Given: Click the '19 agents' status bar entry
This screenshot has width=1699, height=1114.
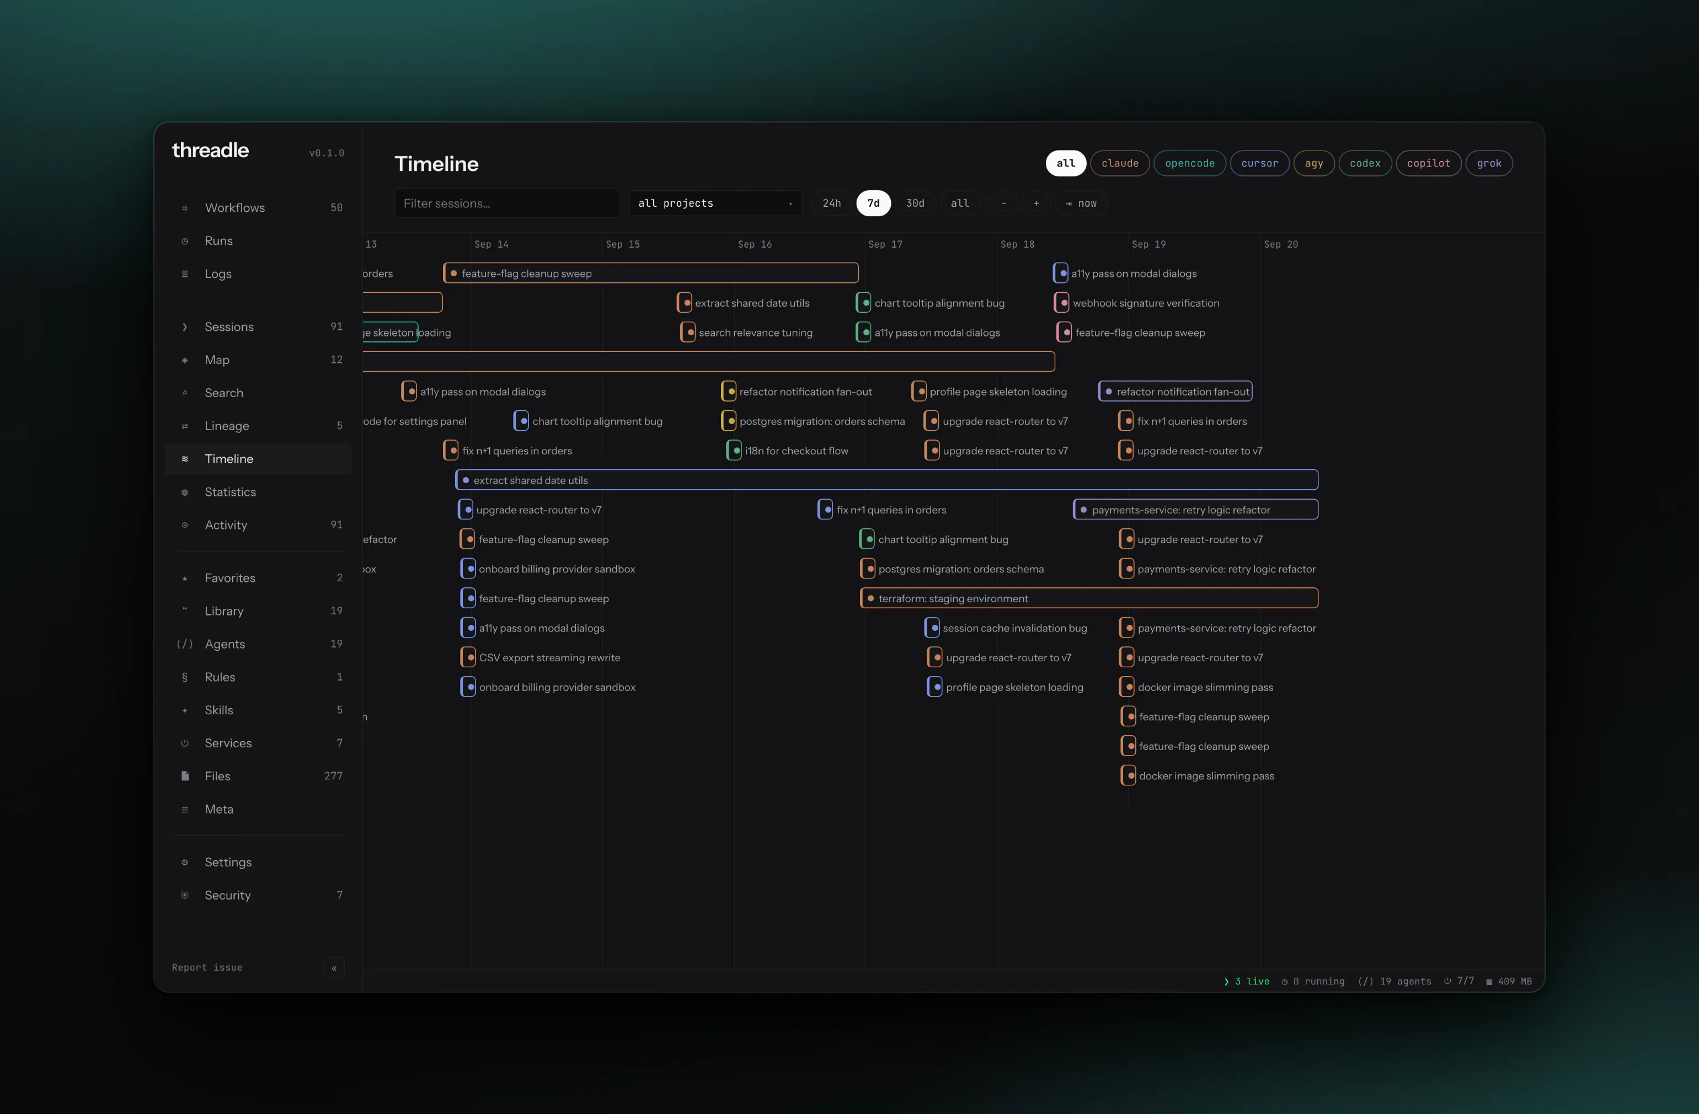Looking at the screenshot, I should 1394,982.
